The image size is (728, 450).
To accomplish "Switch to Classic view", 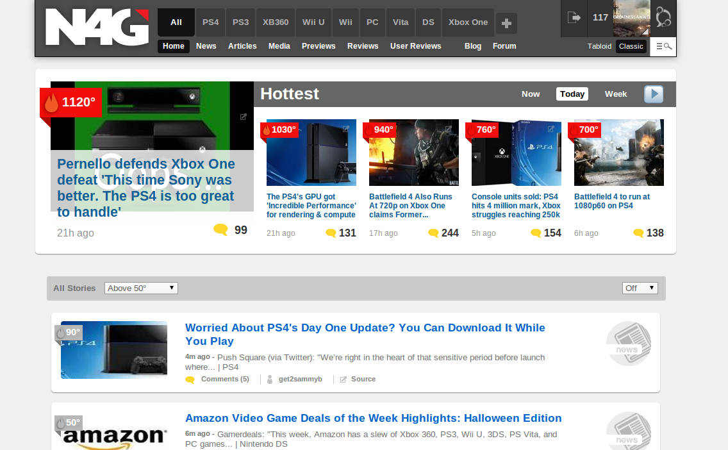I will click(x=631, y=46).
